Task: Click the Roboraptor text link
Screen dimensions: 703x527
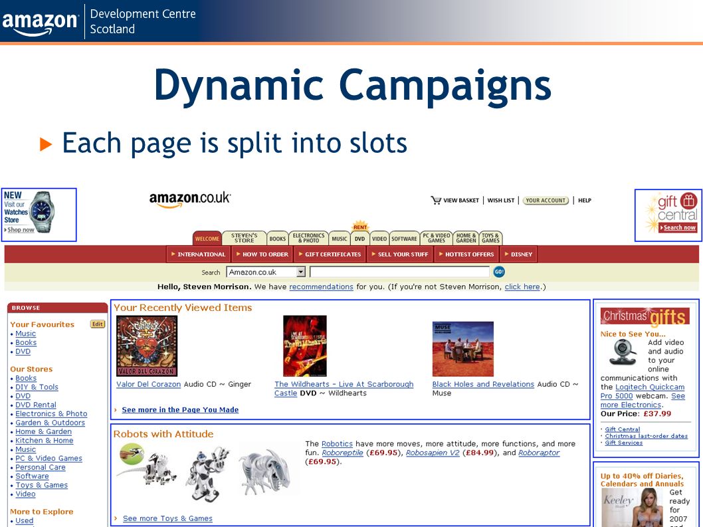Action: click(x=539, y=453)
